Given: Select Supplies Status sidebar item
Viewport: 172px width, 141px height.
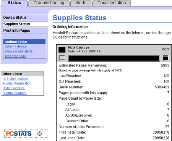Looking at the screenshot, I should 26,24.
